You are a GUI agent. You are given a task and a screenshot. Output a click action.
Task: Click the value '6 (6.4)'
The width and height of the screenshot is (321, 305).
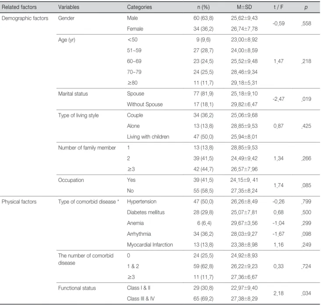coord(204,223)
